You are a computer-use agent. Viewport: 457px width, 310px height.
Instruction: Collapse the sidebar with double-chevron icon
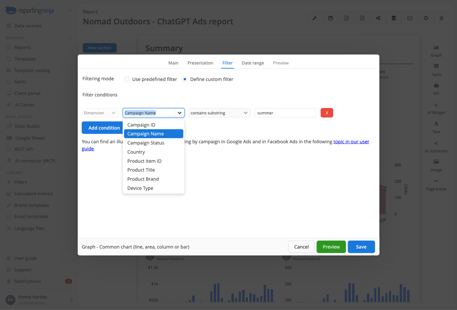coord(70,10)
